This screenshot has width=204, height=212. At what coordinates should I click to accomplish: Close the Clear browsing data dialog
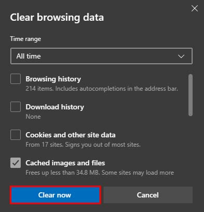coord(195,8)
